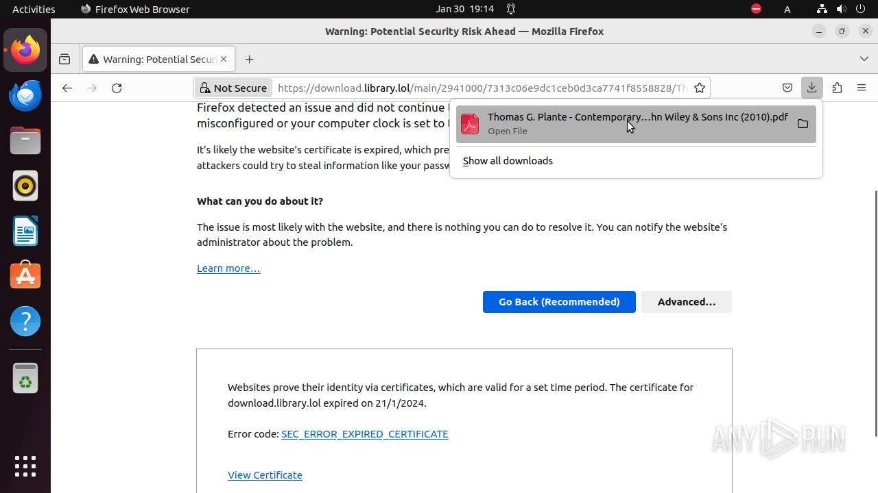The image size is (878, 493).
Task: Show downloaded PDF in containing folder
Action: [803, 124]
